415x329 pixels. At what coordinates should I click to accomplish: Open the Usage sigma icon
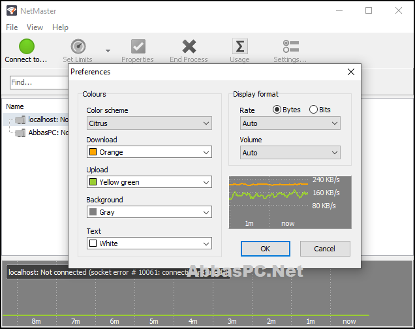[x=239, y=46]
